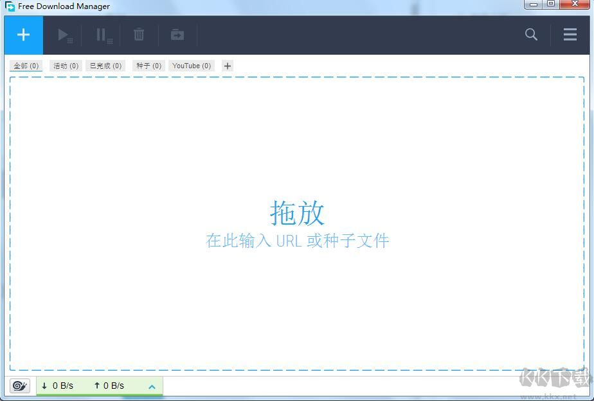Click the snail speed limit icon
The height and width of the screenshot is (401, 594).
click(x=19, y=386)
